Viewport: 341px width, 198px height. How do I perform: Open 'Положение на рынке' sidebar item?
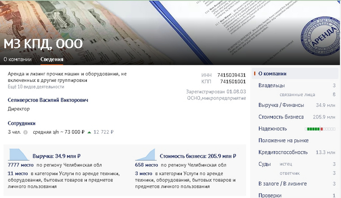(x=284, y=140)
